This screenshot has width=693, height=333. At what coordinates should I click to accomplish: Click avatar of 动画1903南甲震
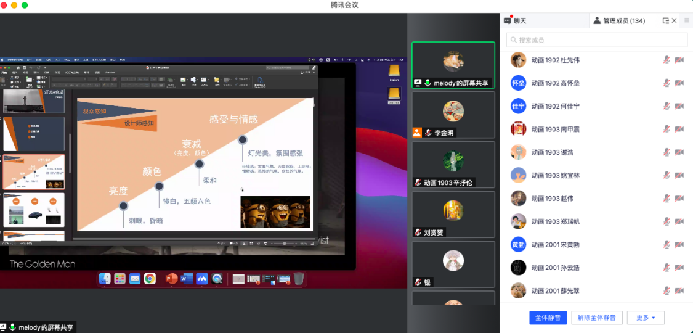pyautogui.click(x=518, y=129)
